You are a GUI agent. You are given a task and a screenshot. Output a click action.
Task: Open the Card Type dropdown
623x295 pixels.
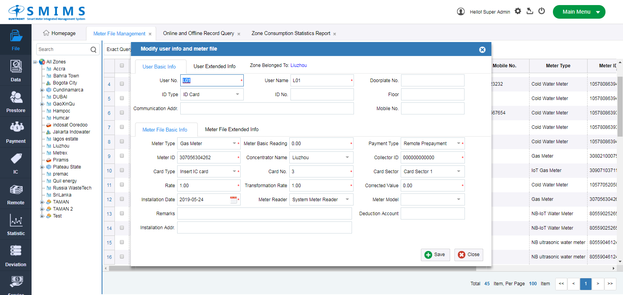[208, 172]
